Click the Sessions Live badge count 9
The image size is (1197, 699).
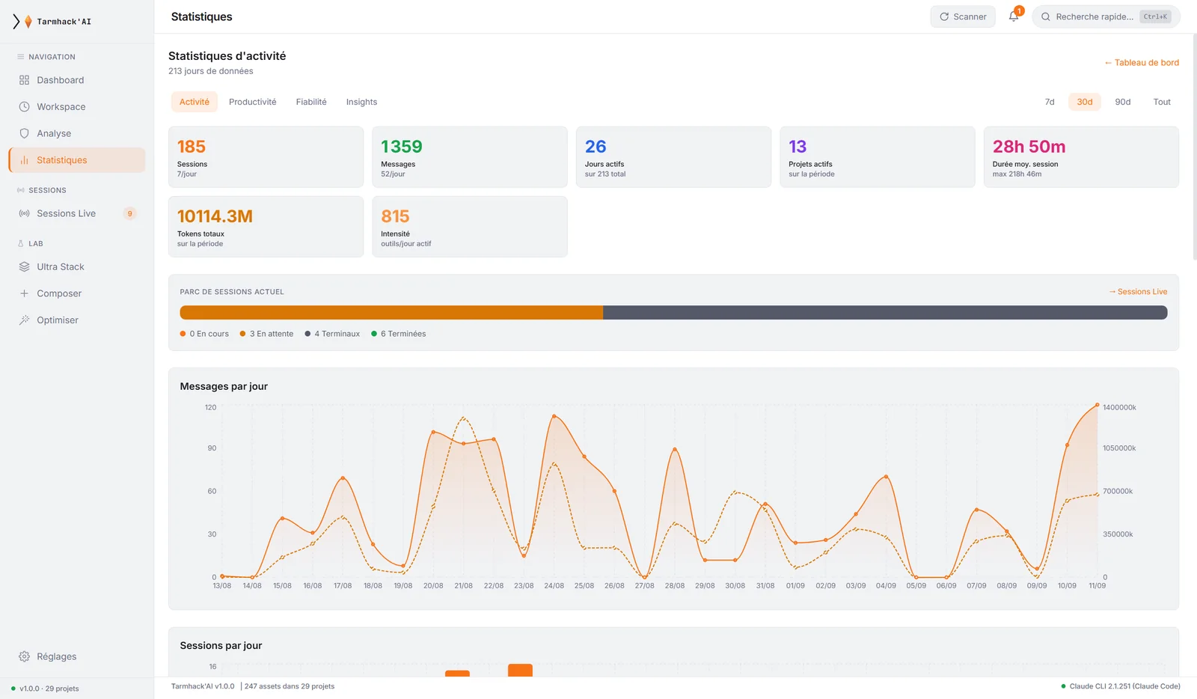pyautogui.click(x=129, y=213)
